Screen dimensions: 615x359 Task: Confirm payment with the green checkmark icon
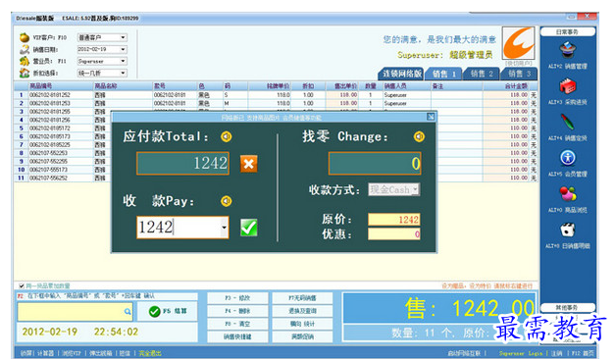click(249, 228)
